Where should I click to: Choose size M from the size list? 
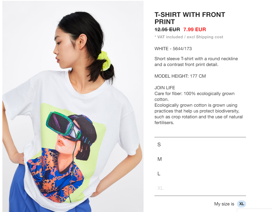pos(200,159)
